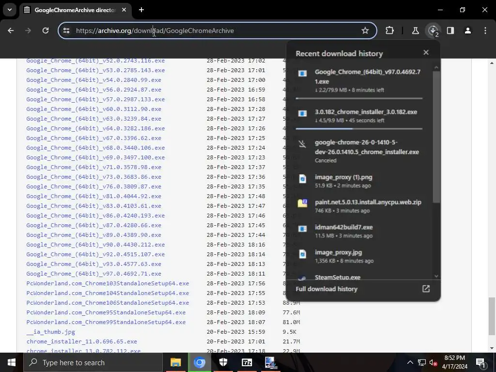
Task: Open Chrome Labs flask icon
Action: (415, 31)
